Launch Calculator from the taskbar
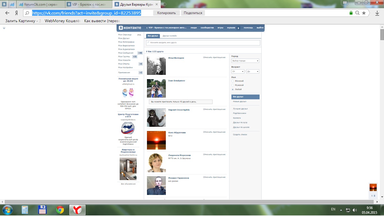384x216 pixels. coord(25,210)
